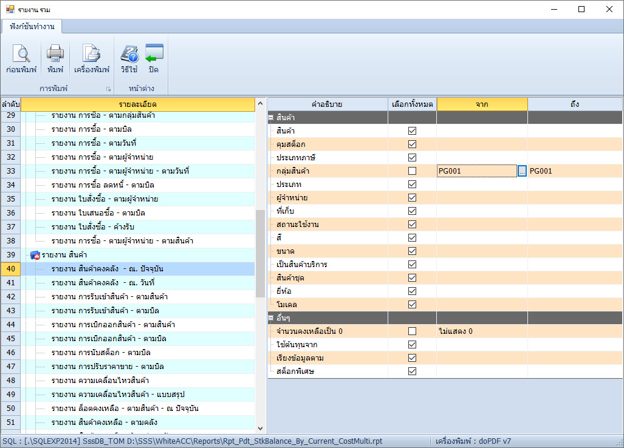Image resolution: width=624 pixels, height=448 pixels.
Task: Enable the กลุ่มสินค้า select-all checkbox
Action: tap(413, 171)
